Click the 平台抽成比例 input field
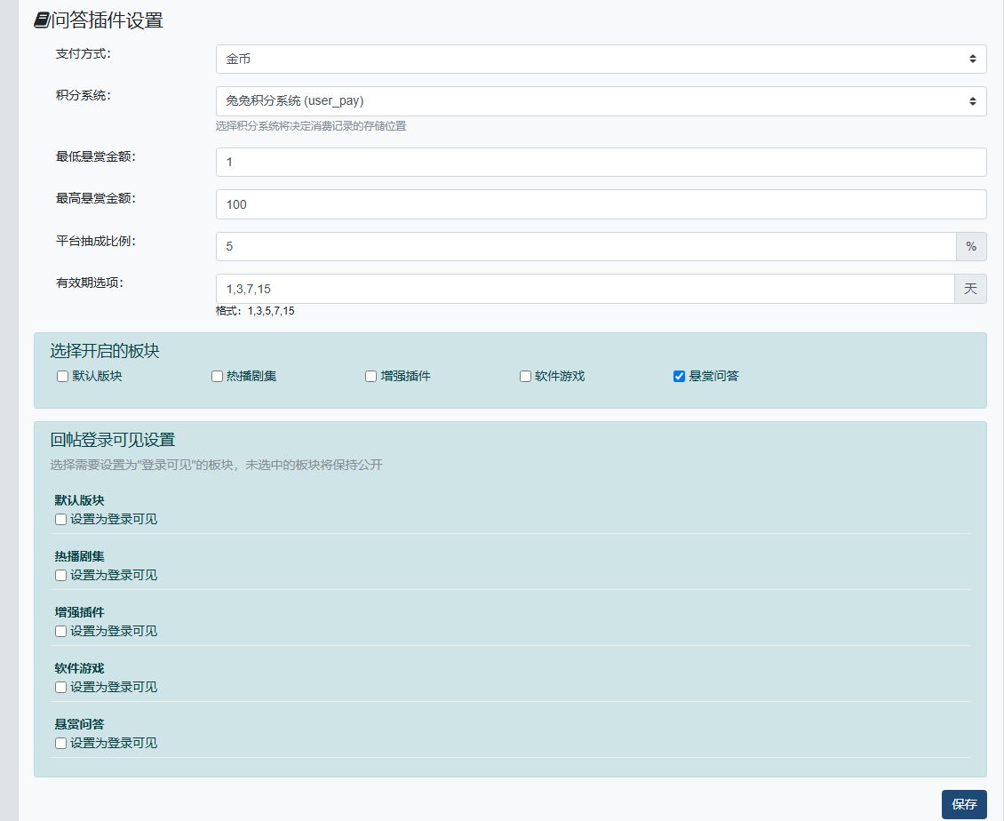This screenshot has width=1004, height=821. 586,246
